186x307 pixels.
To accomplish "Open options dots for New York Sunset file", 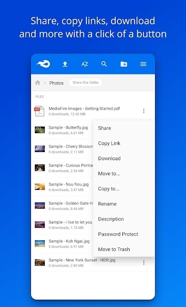I will click(144, 263).
